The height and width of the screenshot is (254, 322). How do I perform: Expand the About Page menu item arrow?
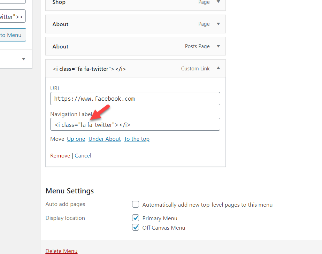(219, 24)
